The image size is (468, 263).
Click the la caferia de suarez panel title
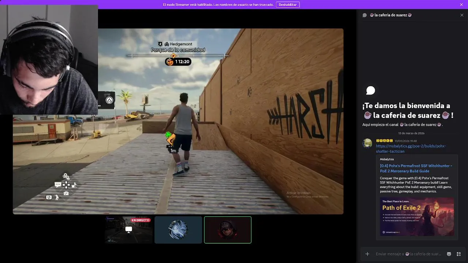390,15
